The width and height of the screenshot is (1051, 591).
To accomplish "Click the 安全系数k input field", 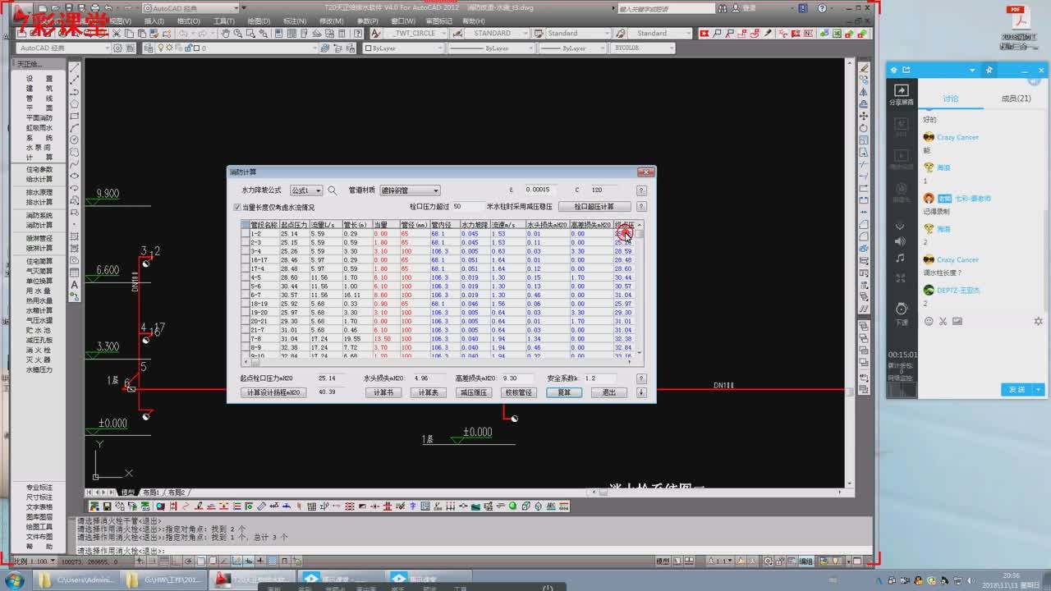I will [x=600, y=379].
